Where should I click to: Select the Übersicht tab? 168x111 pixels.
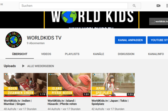[20, 54]
